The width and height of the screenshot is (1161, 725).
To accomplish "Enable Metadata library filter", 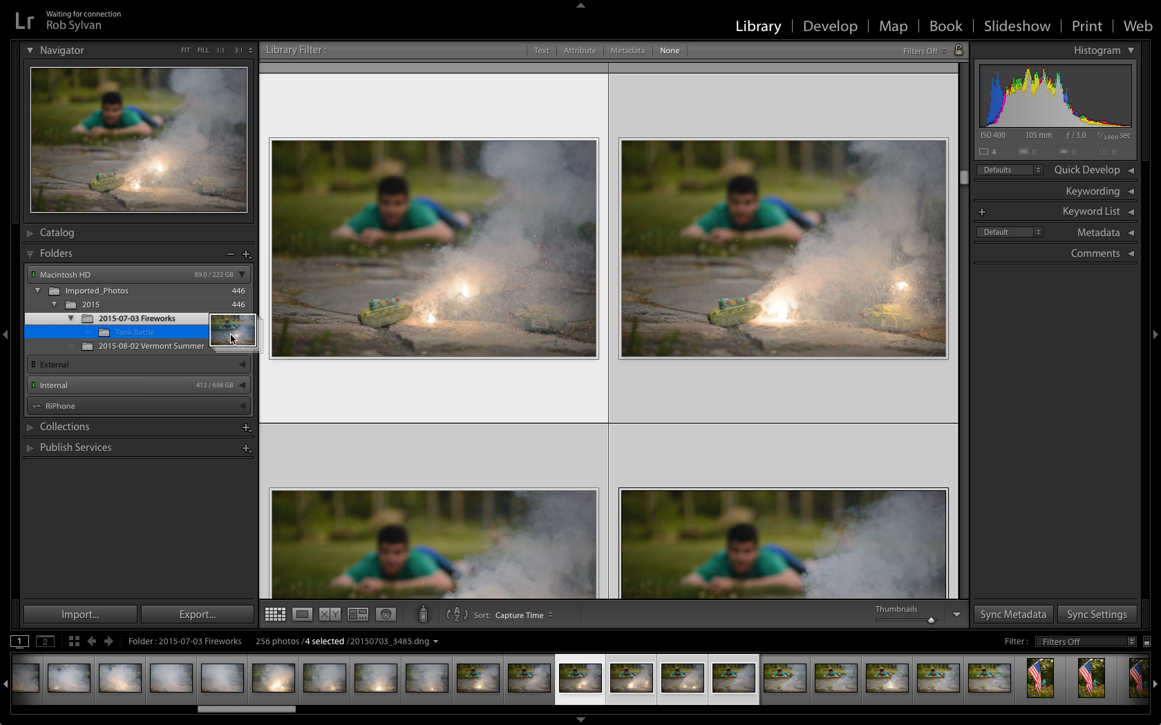I will 627,50.
